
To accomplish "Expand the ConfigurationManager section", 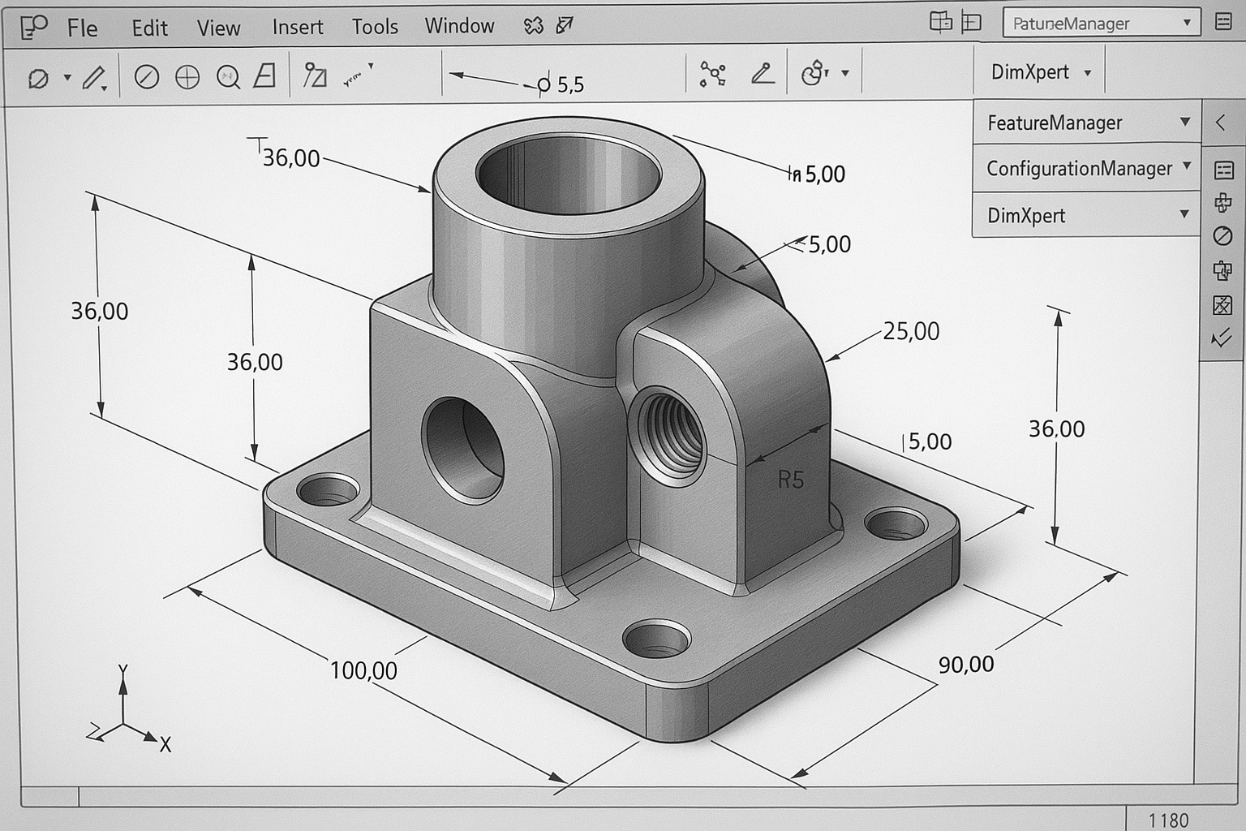I will click(1085, 169).
